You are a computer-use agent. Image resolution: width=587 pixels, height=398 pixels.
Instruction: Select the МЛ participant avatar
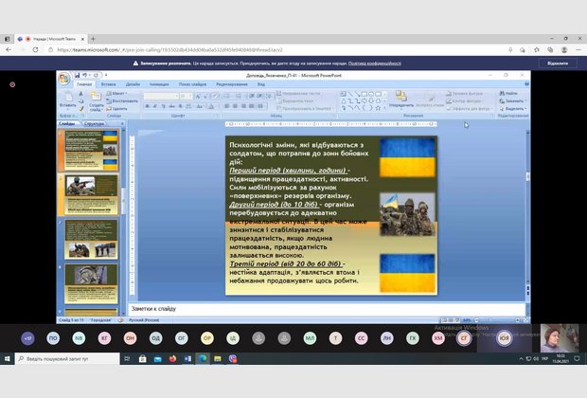[x=310, y=337]
